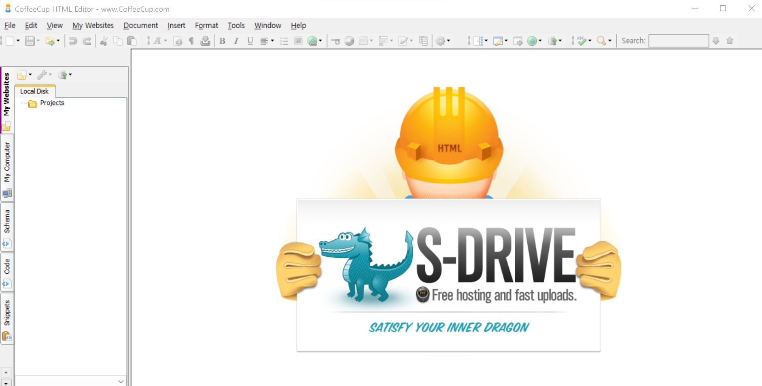The height and width of the screenshot is (386, 762).
Task: Click the globe link icon in formatting toolbar
Action: click(312, 41)
